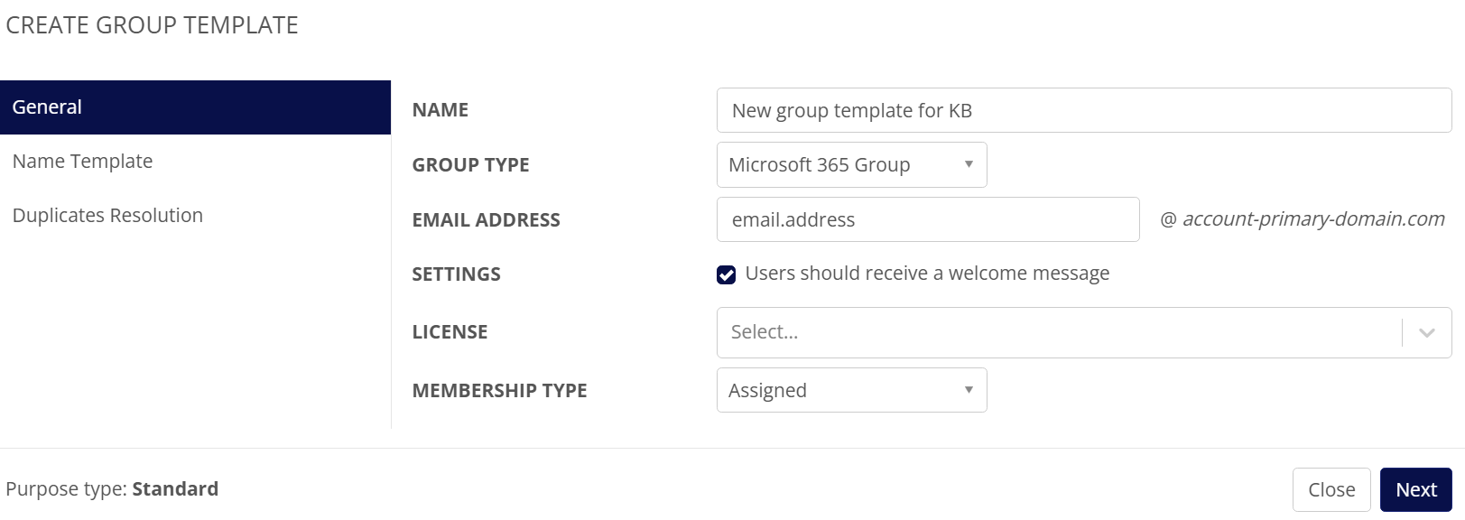
Task: Click the CREATE GROUP TEMPLATE heading
Action: [x=152, y=25]
